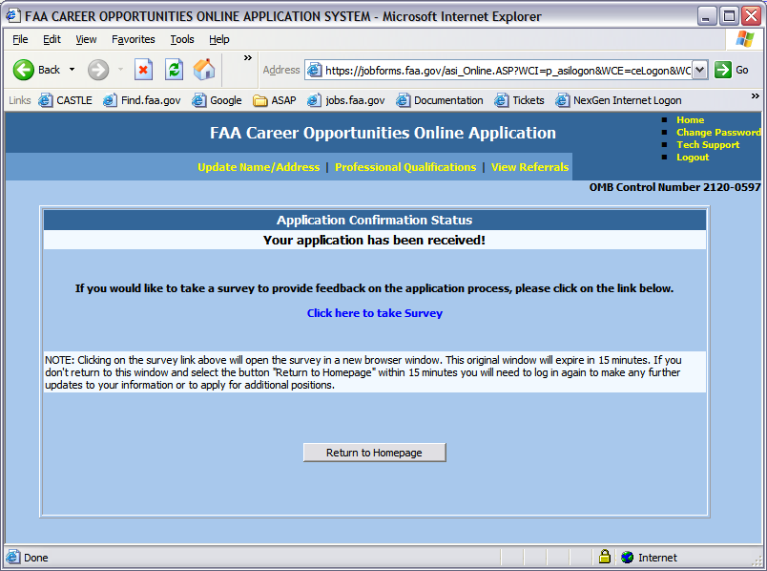Viewport: 767px width, 571px height.
Task: Open the Address bar dropdown arrow
Action: (x=700, y=70)
